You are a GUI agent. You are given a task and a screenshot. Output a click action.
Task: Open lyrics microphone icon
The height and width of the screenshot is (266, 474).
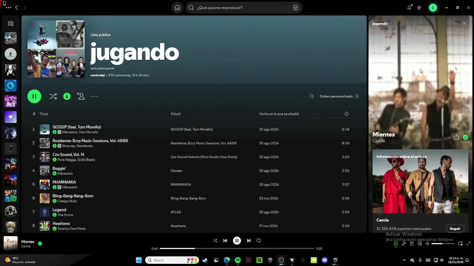coord(404,244)
